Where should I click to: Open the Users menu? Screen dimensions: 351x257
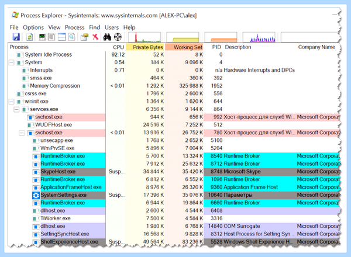point(112,27)
